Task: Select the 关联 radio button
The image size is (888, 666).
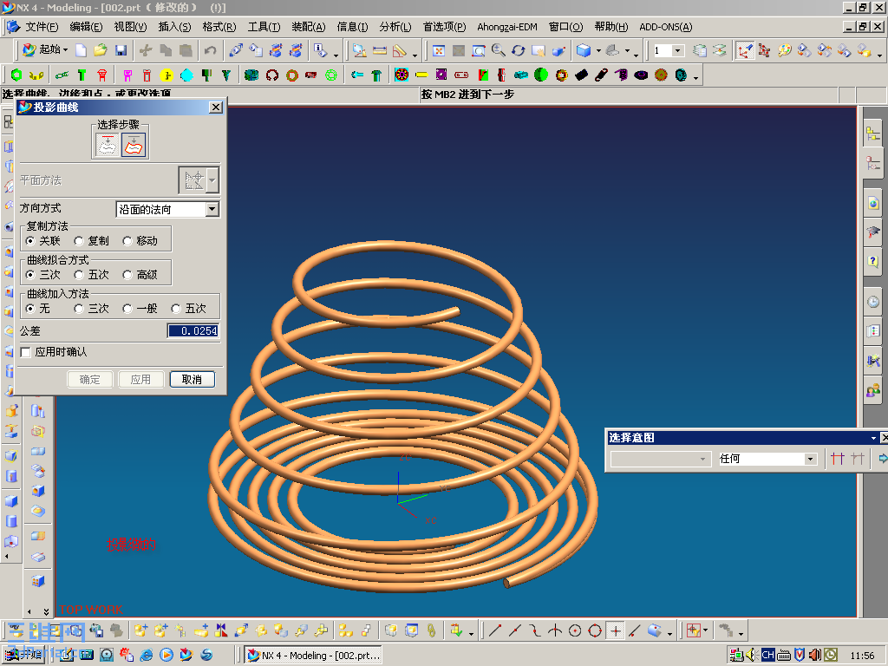Action: tap(30, 241)
